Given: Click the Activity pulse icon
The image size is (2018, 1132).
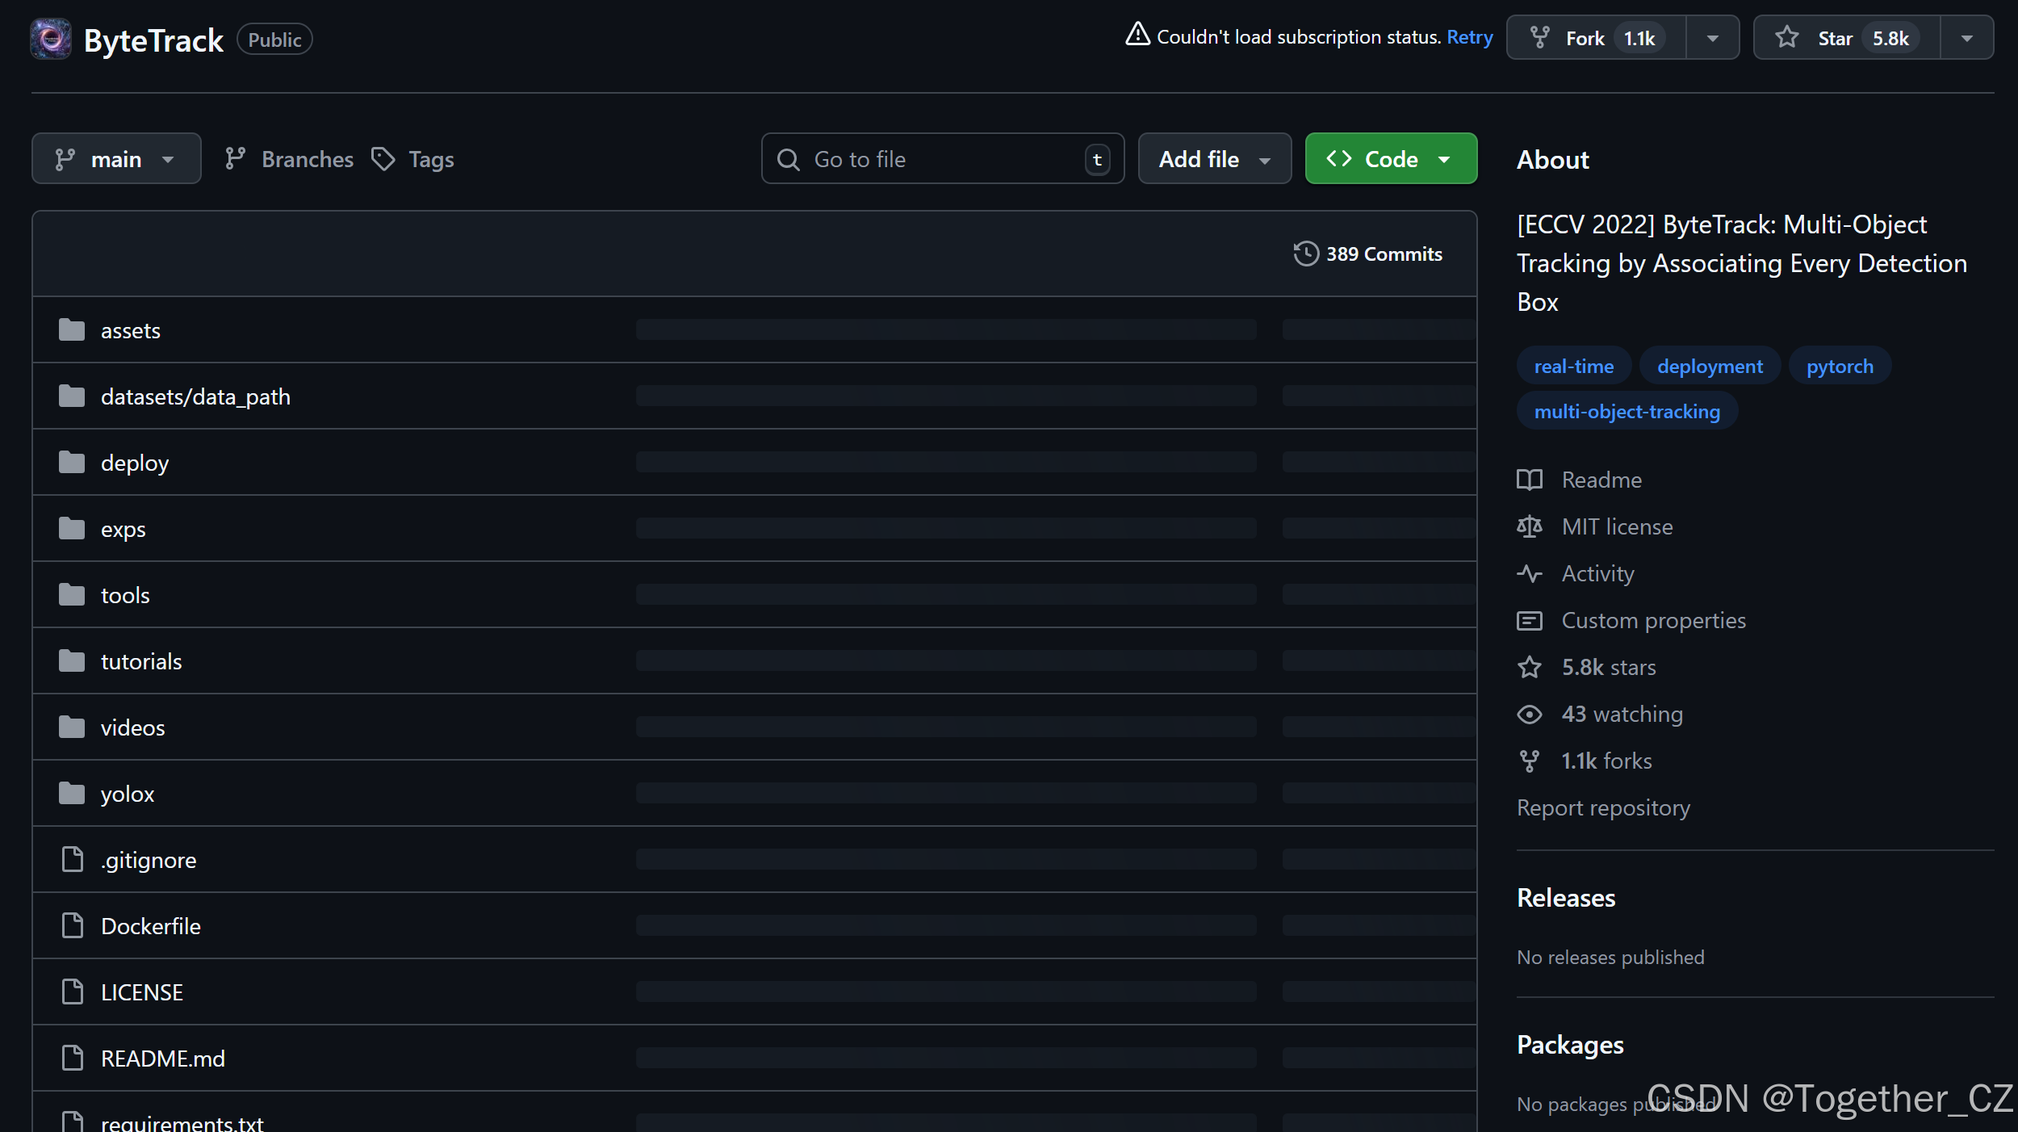Looking at the screenshot, I should (x=1529, y=573).
